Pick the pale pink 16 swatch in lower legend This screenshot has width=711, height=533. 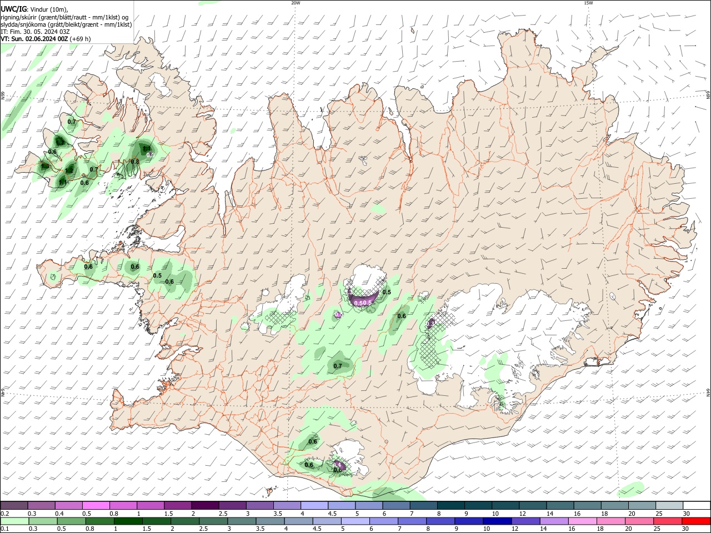(x=583, y=521)
